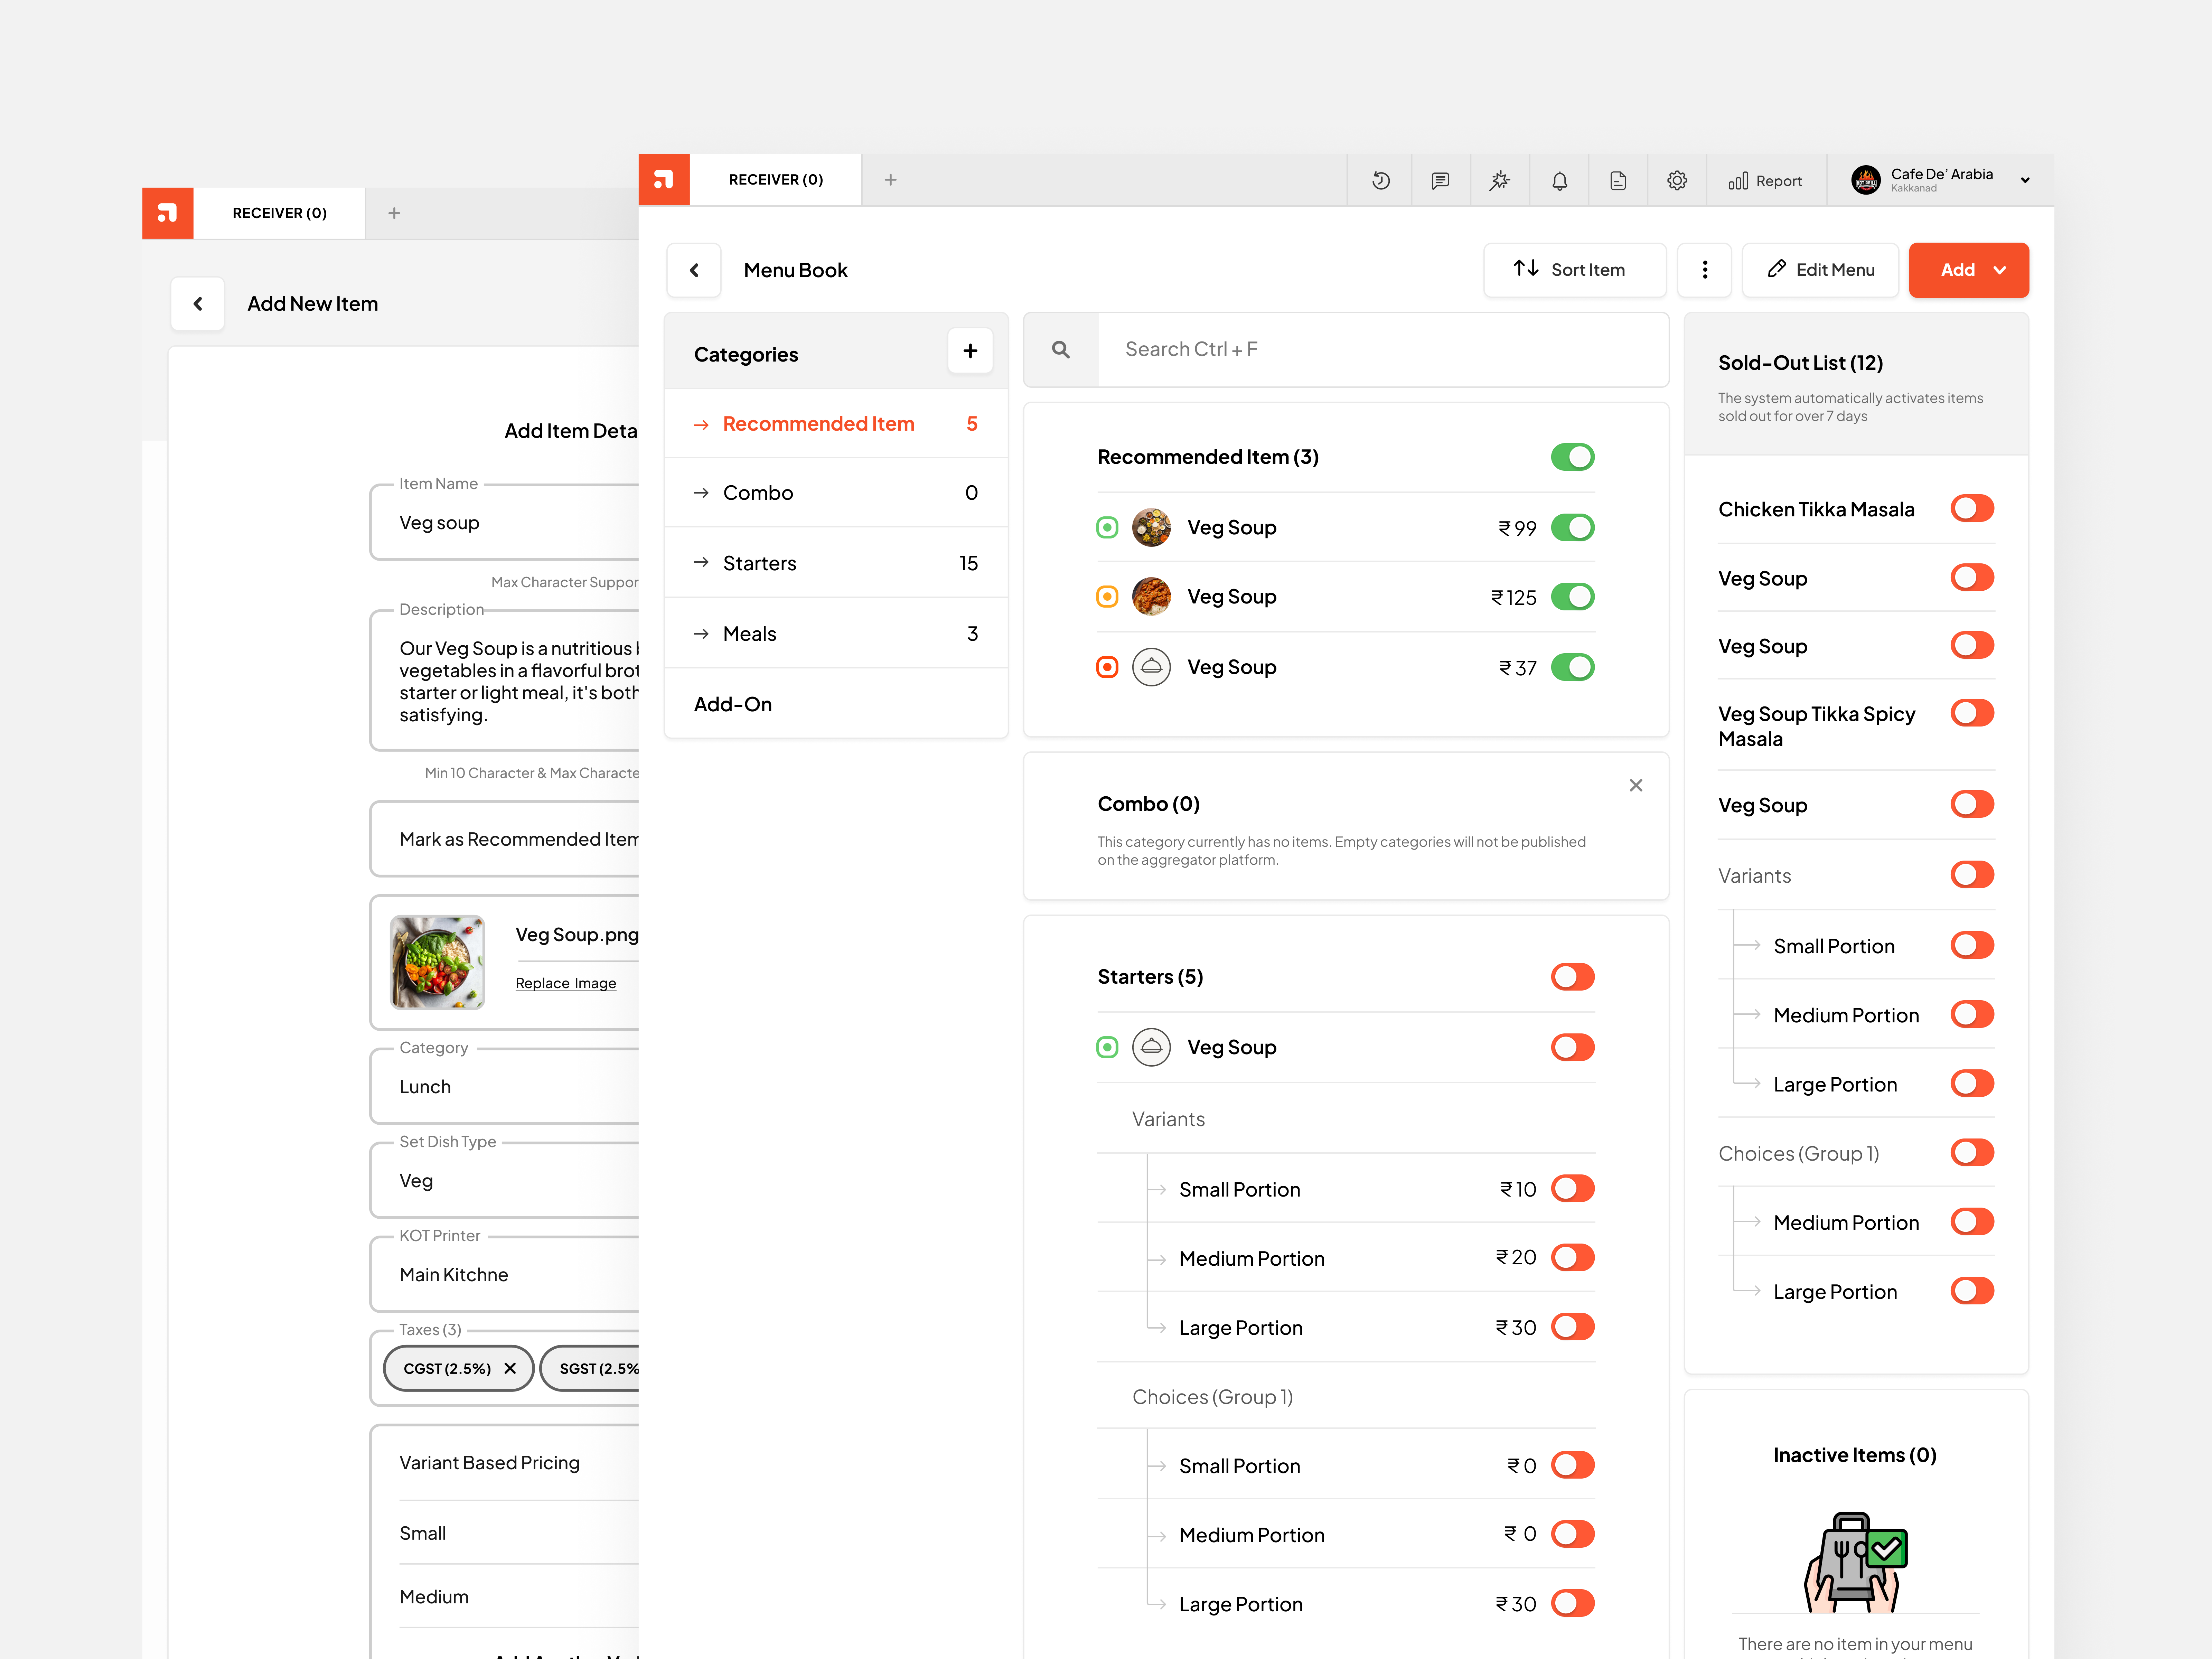Click the search magnifier icon

click(x=1061, y=350)
